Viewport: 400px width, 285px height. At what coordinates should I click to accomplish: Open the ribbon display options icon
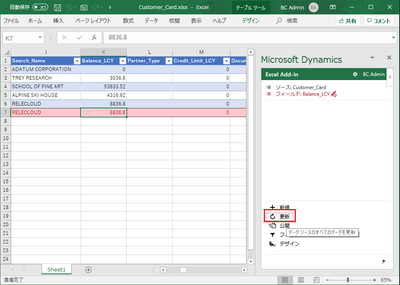(333, 7)
